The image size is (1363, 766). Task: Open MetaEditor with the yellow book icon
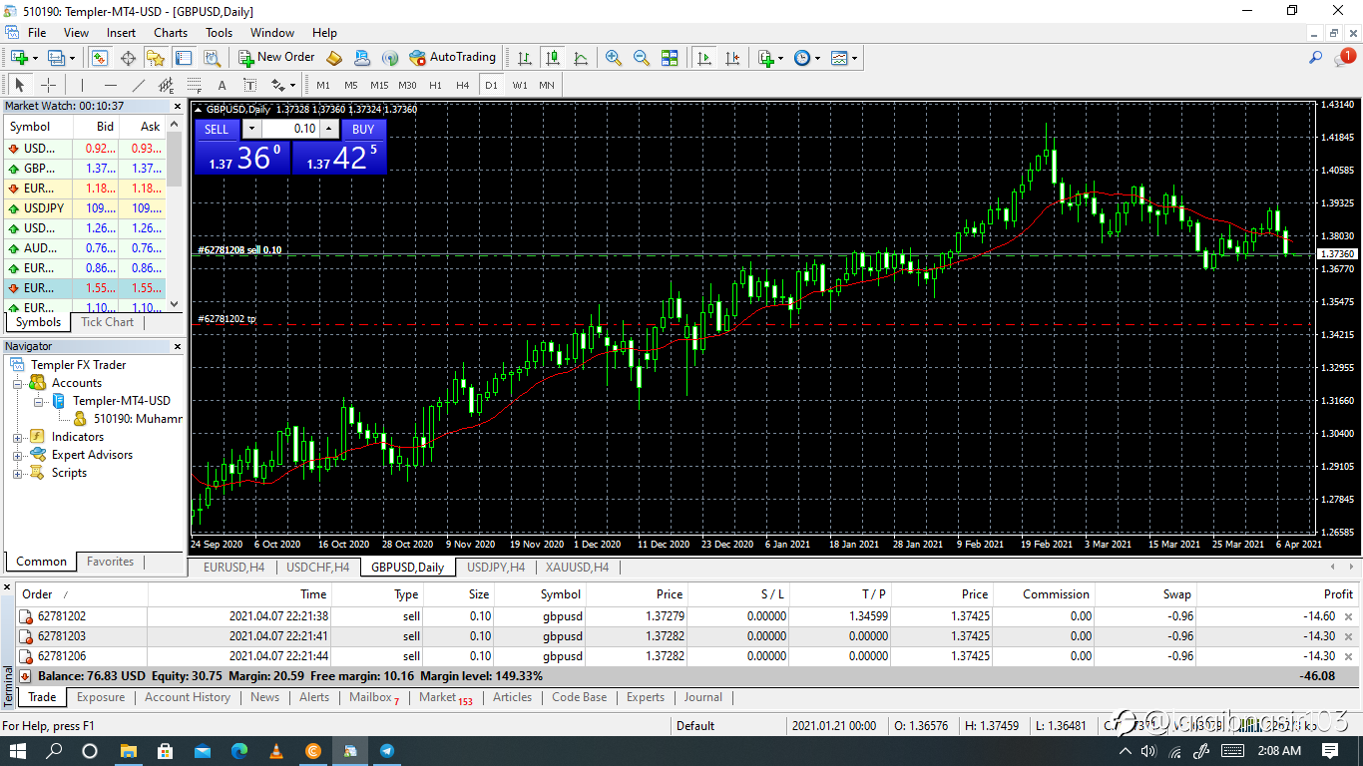[x=334, y=58]
